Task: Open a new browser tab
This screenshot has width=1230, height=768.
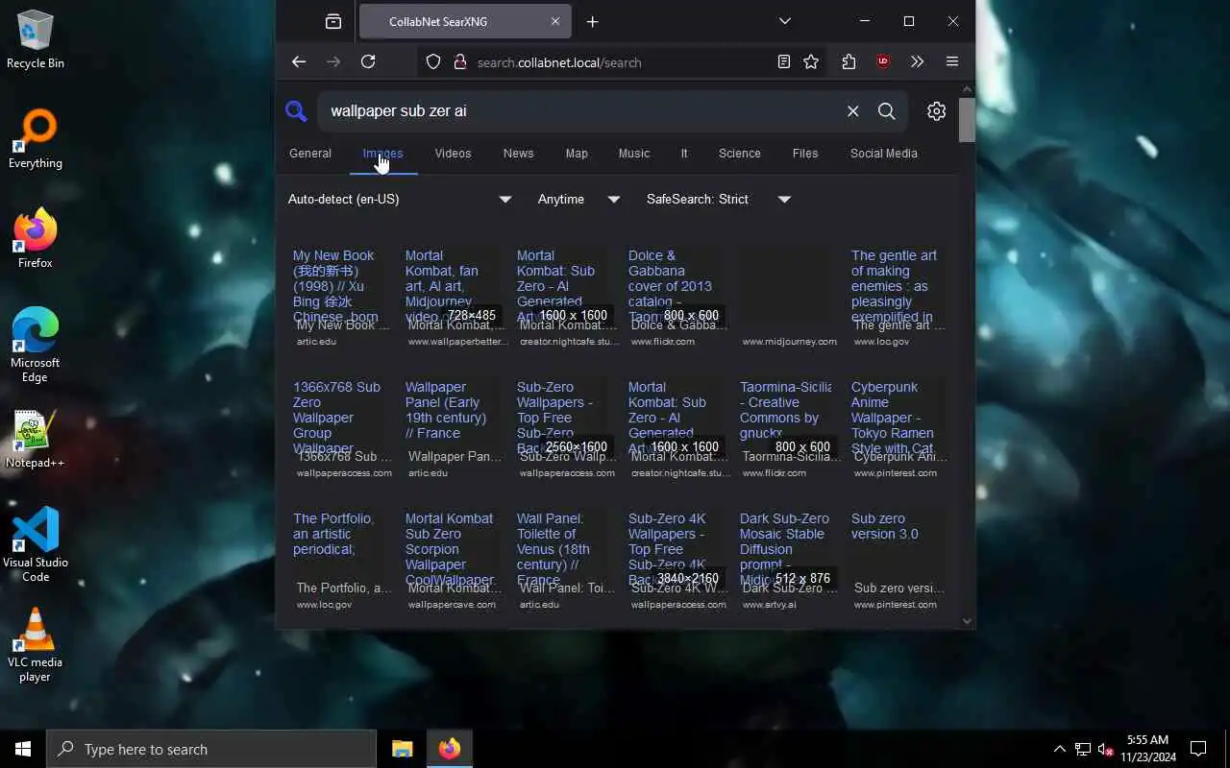Action: click(592, 21)
